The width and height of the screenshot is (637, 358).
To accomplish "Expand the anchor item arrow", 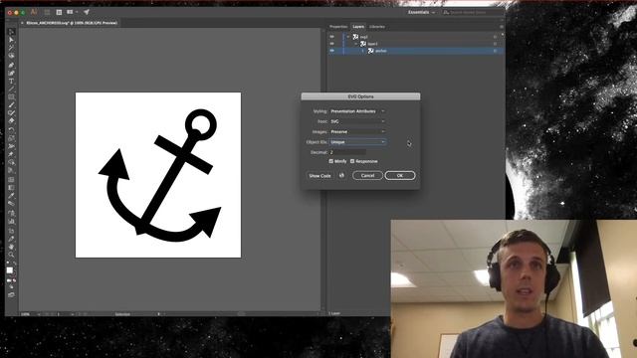I will (363, 51).
